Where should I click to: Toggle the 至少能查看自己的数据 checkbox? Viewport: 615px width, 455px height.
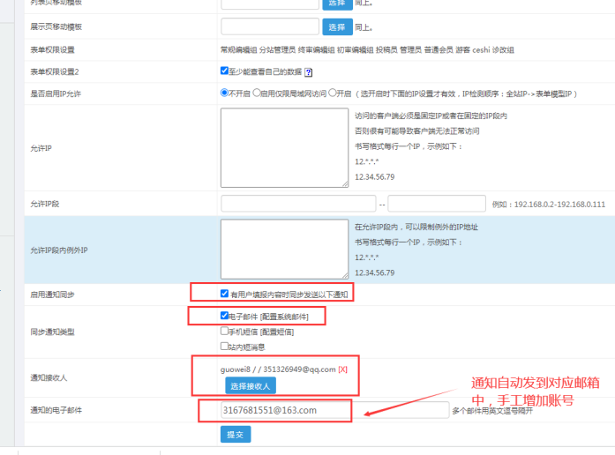pos(225,71)
